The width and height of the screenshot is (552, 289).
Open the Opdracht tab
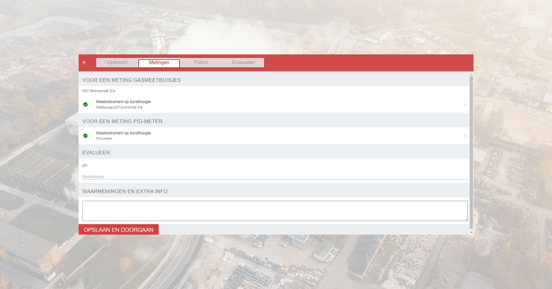(117, 62)
